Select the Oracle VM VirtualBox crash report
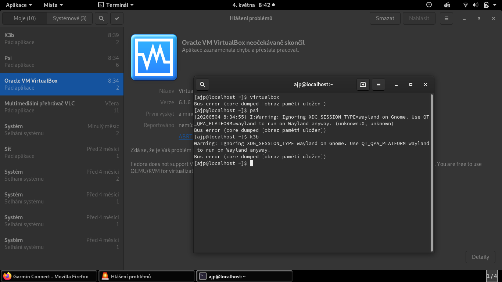Image resolution: width=502 pixels, height=282 pixels. (x=62, y=84)
